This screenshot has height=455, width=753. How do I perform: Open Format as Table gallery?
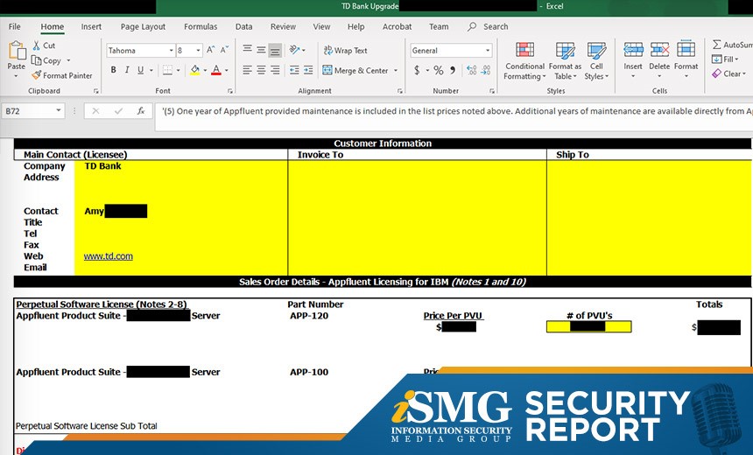tap(566, 61)
